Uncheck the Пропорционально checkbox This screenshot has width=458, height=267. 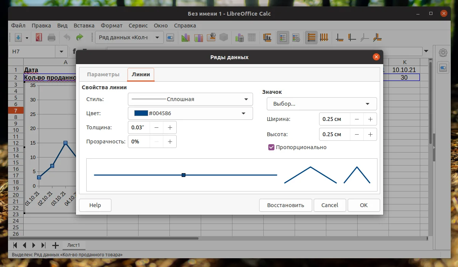[x=271, y=147]
